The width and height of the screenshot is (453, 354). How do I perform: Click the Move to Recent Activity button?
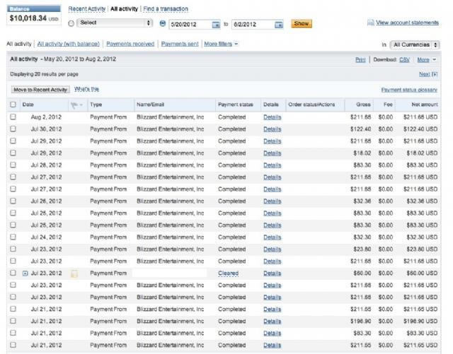click(40, 90)
